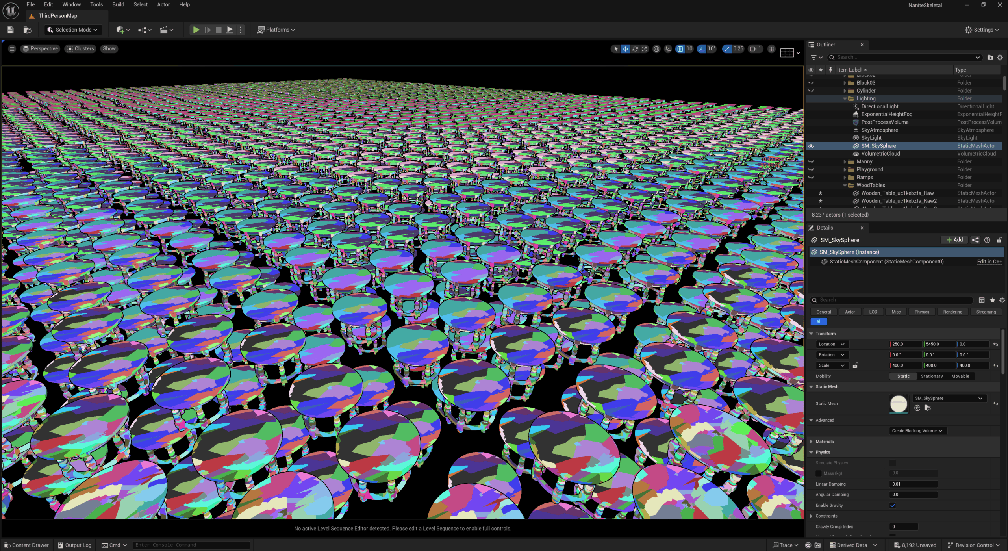Open viewport hamburger options menu
Image resolution: width=1008 pixels, height=551 pixels.
click(12, 49)
